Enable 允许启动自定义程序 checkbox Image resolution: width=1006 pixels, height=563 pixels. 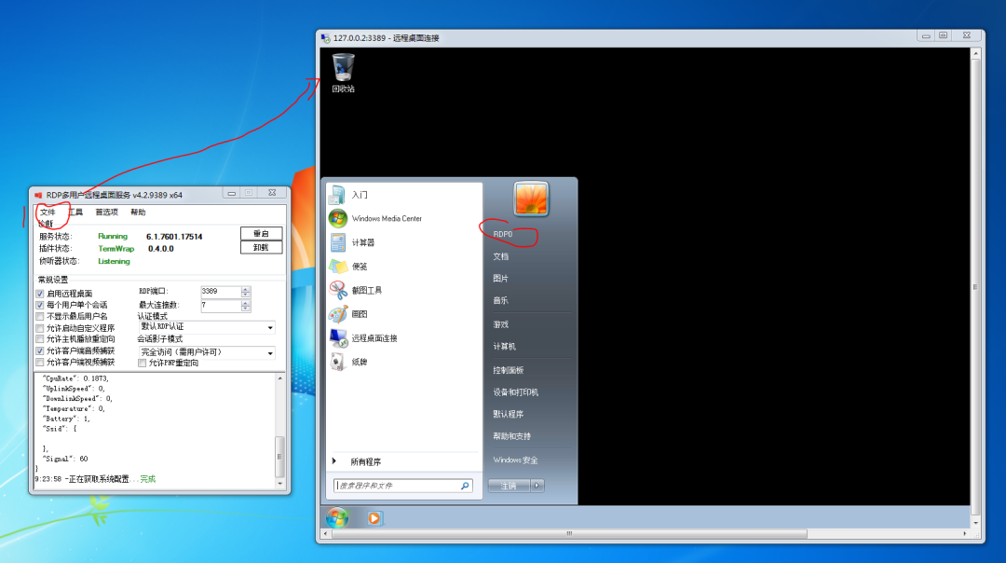point(40,328)
